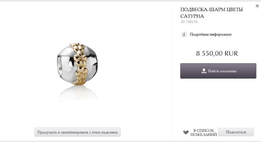Image resolution: width=261 pixels, height=142 pixels.
Task: Add item via В СПИСОК ПОЖЕЛАНИЙ text
Action: 204,133
